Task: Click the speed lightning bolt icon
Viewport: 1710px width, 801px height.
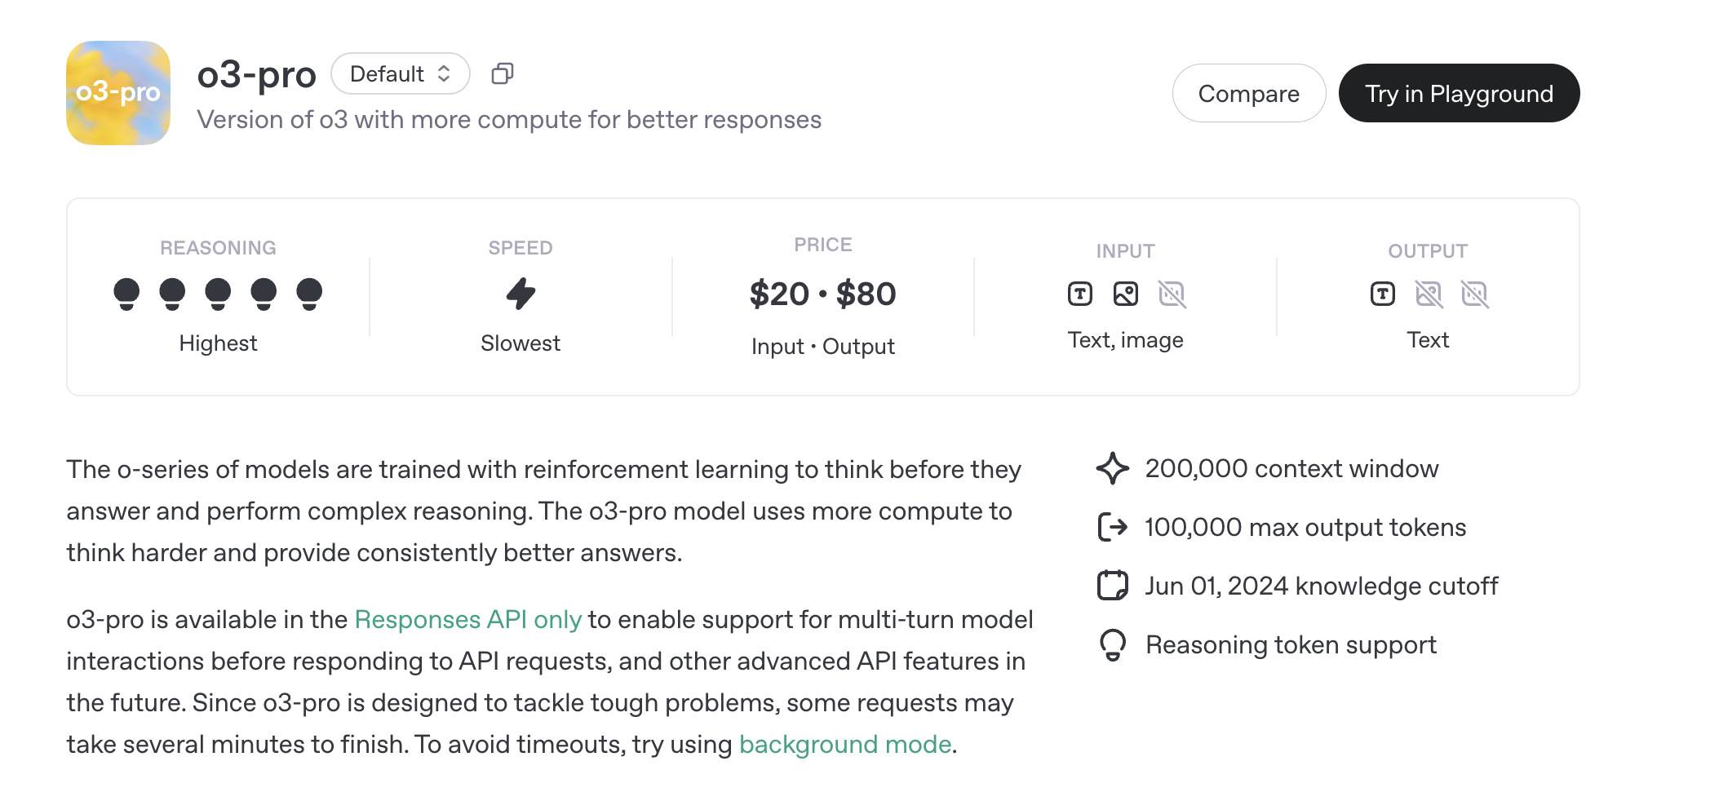Action: click(x=521, y=294)
